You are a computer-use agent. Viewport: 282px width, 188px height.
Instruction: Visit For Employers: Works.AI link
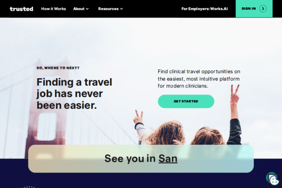click(205, 9)
